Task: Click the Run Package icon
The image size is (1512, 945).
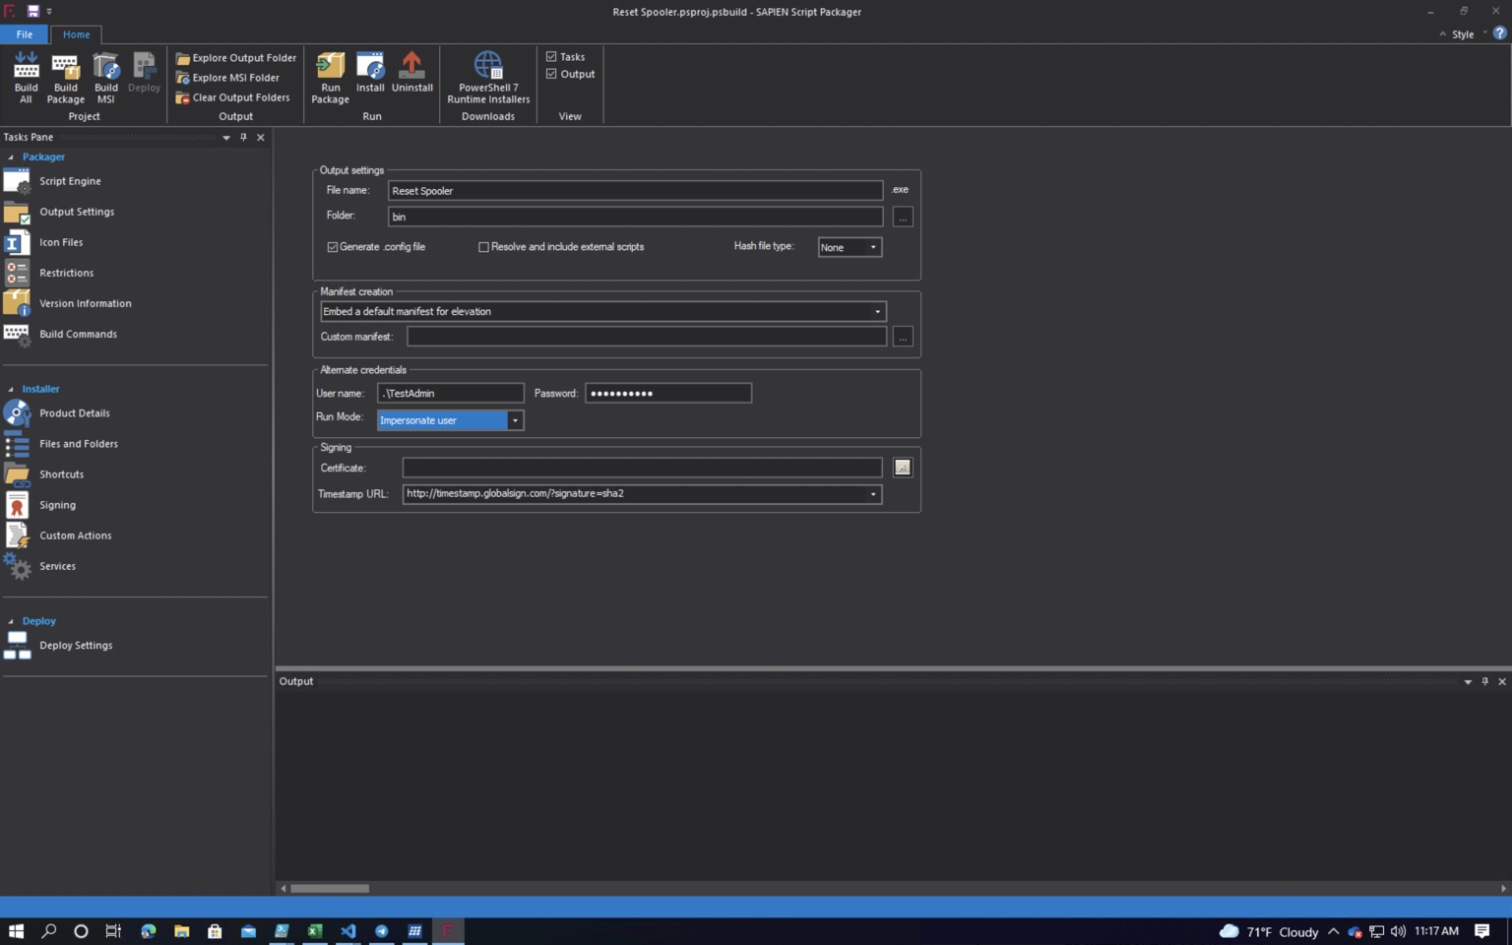Action: click(330, 77)
